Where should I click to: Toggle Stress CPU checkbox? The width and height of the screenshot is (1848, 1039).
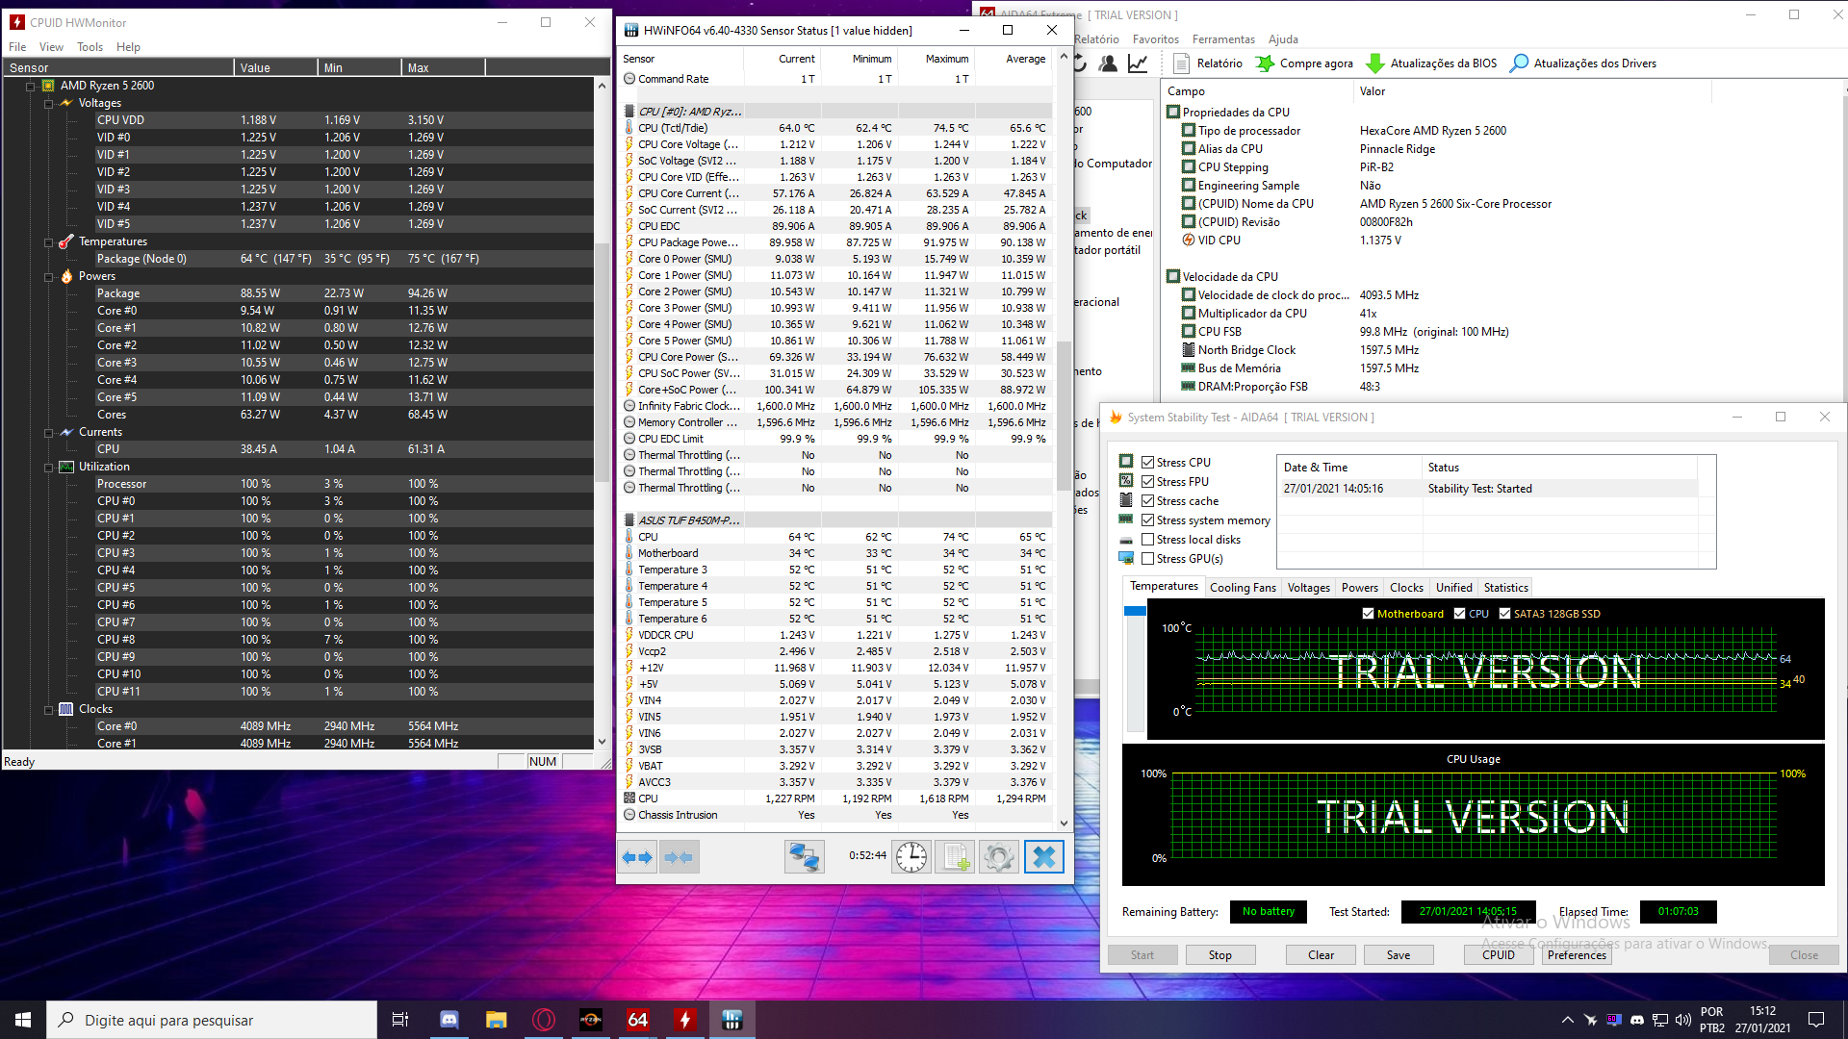click(1147, 463)
